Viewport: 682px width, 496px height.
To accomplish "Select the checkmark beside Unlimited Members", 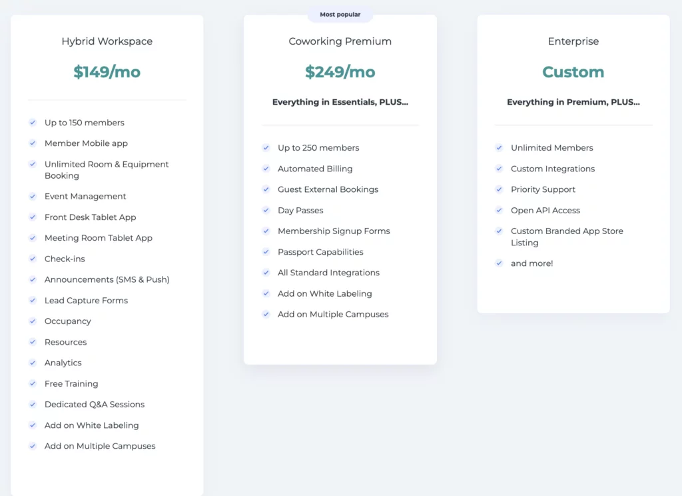I will (x=499, y=148).
